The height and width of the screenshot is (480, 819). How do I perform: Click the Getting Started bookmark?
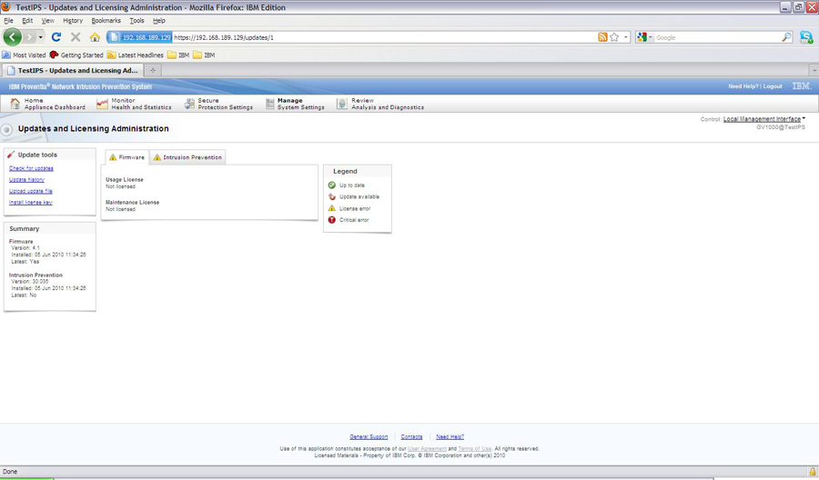[x=76, y=55]
